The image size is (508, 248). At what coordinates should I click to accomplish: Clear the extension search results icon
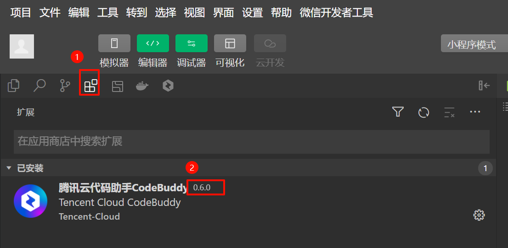coord(449,113)
